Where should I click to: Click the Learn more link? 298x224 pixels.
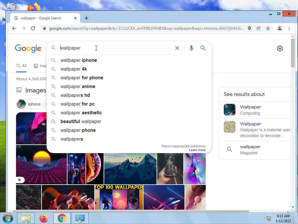coord(197,150)
